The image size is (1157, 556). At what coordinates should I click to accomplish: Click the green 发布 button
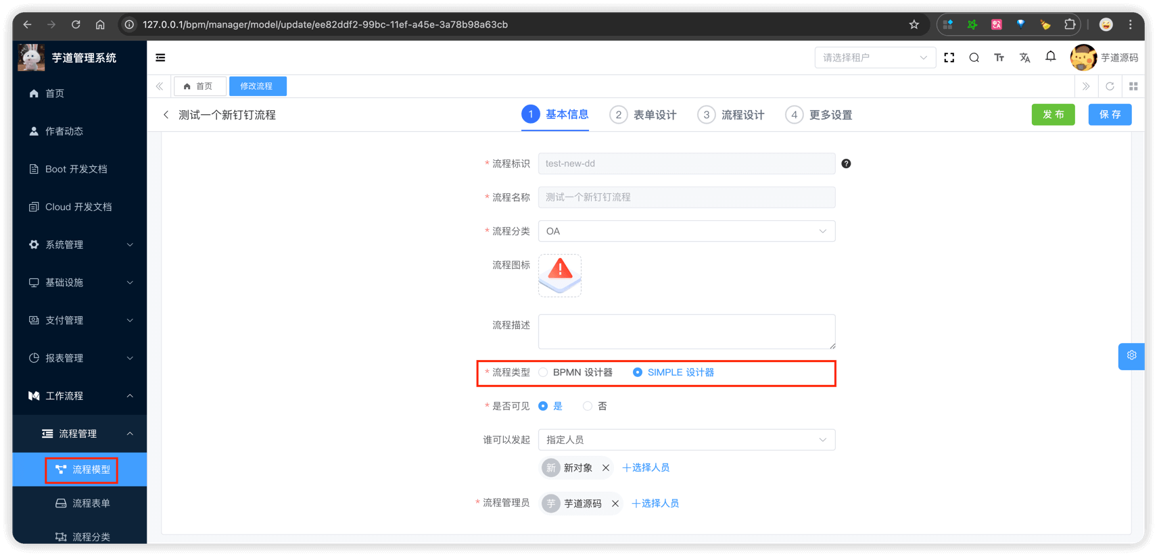pyautogui.click(x=1053, y=115)
